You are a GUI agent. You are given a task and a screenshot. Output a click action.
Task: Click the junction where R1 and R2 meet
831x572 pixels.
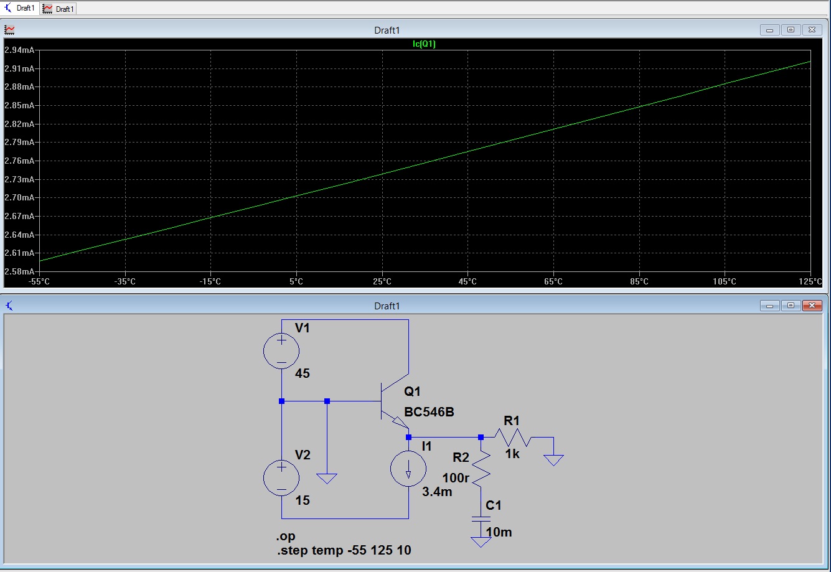point(481,437)
